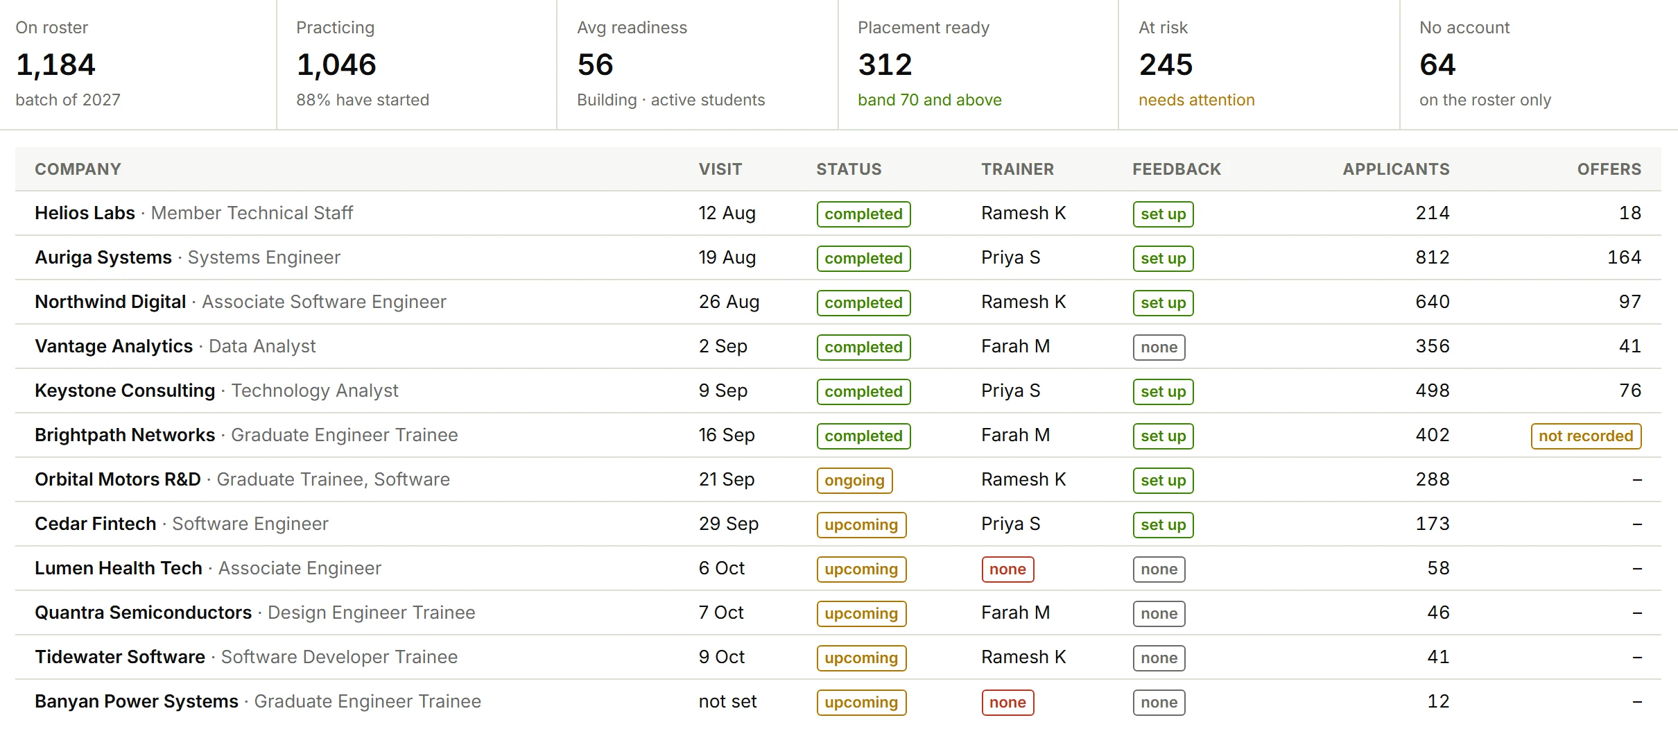This screenshot has width=1678, height=745.
Task: Click the Avg readiness value 56
Action: click(595, 65)
